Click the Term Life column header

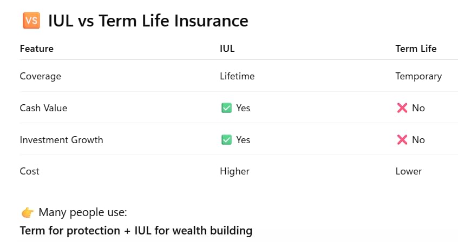(x=416, y=49)
